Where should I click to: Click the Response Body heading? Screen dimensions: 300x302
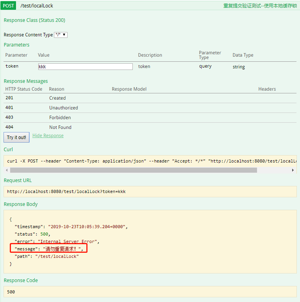pos(21,204)
